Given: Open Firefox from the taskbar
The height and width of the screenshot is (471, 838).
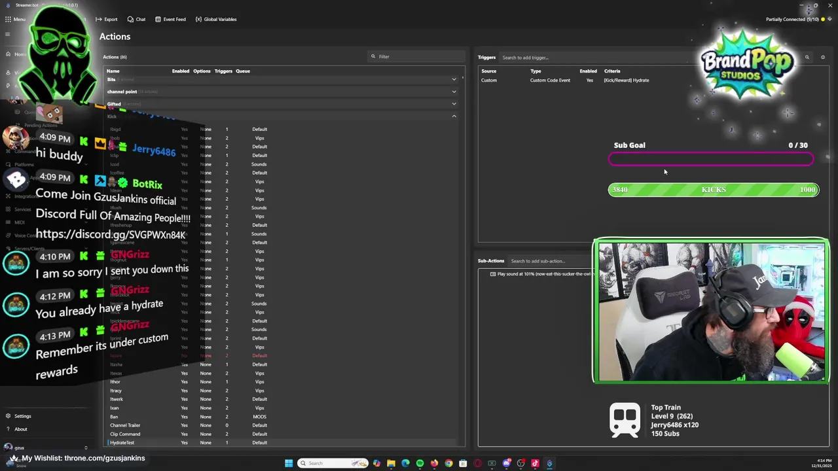Looking at the screenshot, I should [x=434, y=463].
